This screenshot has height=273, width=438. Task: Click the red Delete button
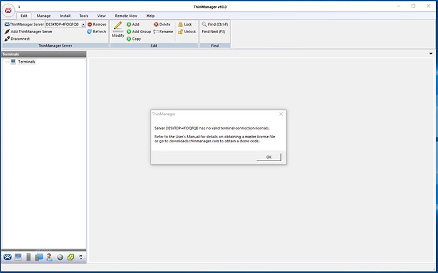pos(162,24)
